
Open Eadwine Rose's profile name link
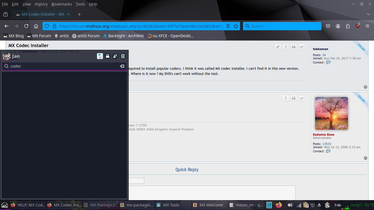[x=323, y=134]
